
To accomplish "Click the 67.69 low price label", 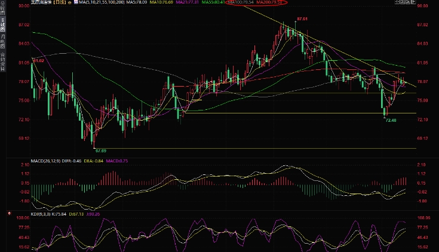I will click(101, 151).
